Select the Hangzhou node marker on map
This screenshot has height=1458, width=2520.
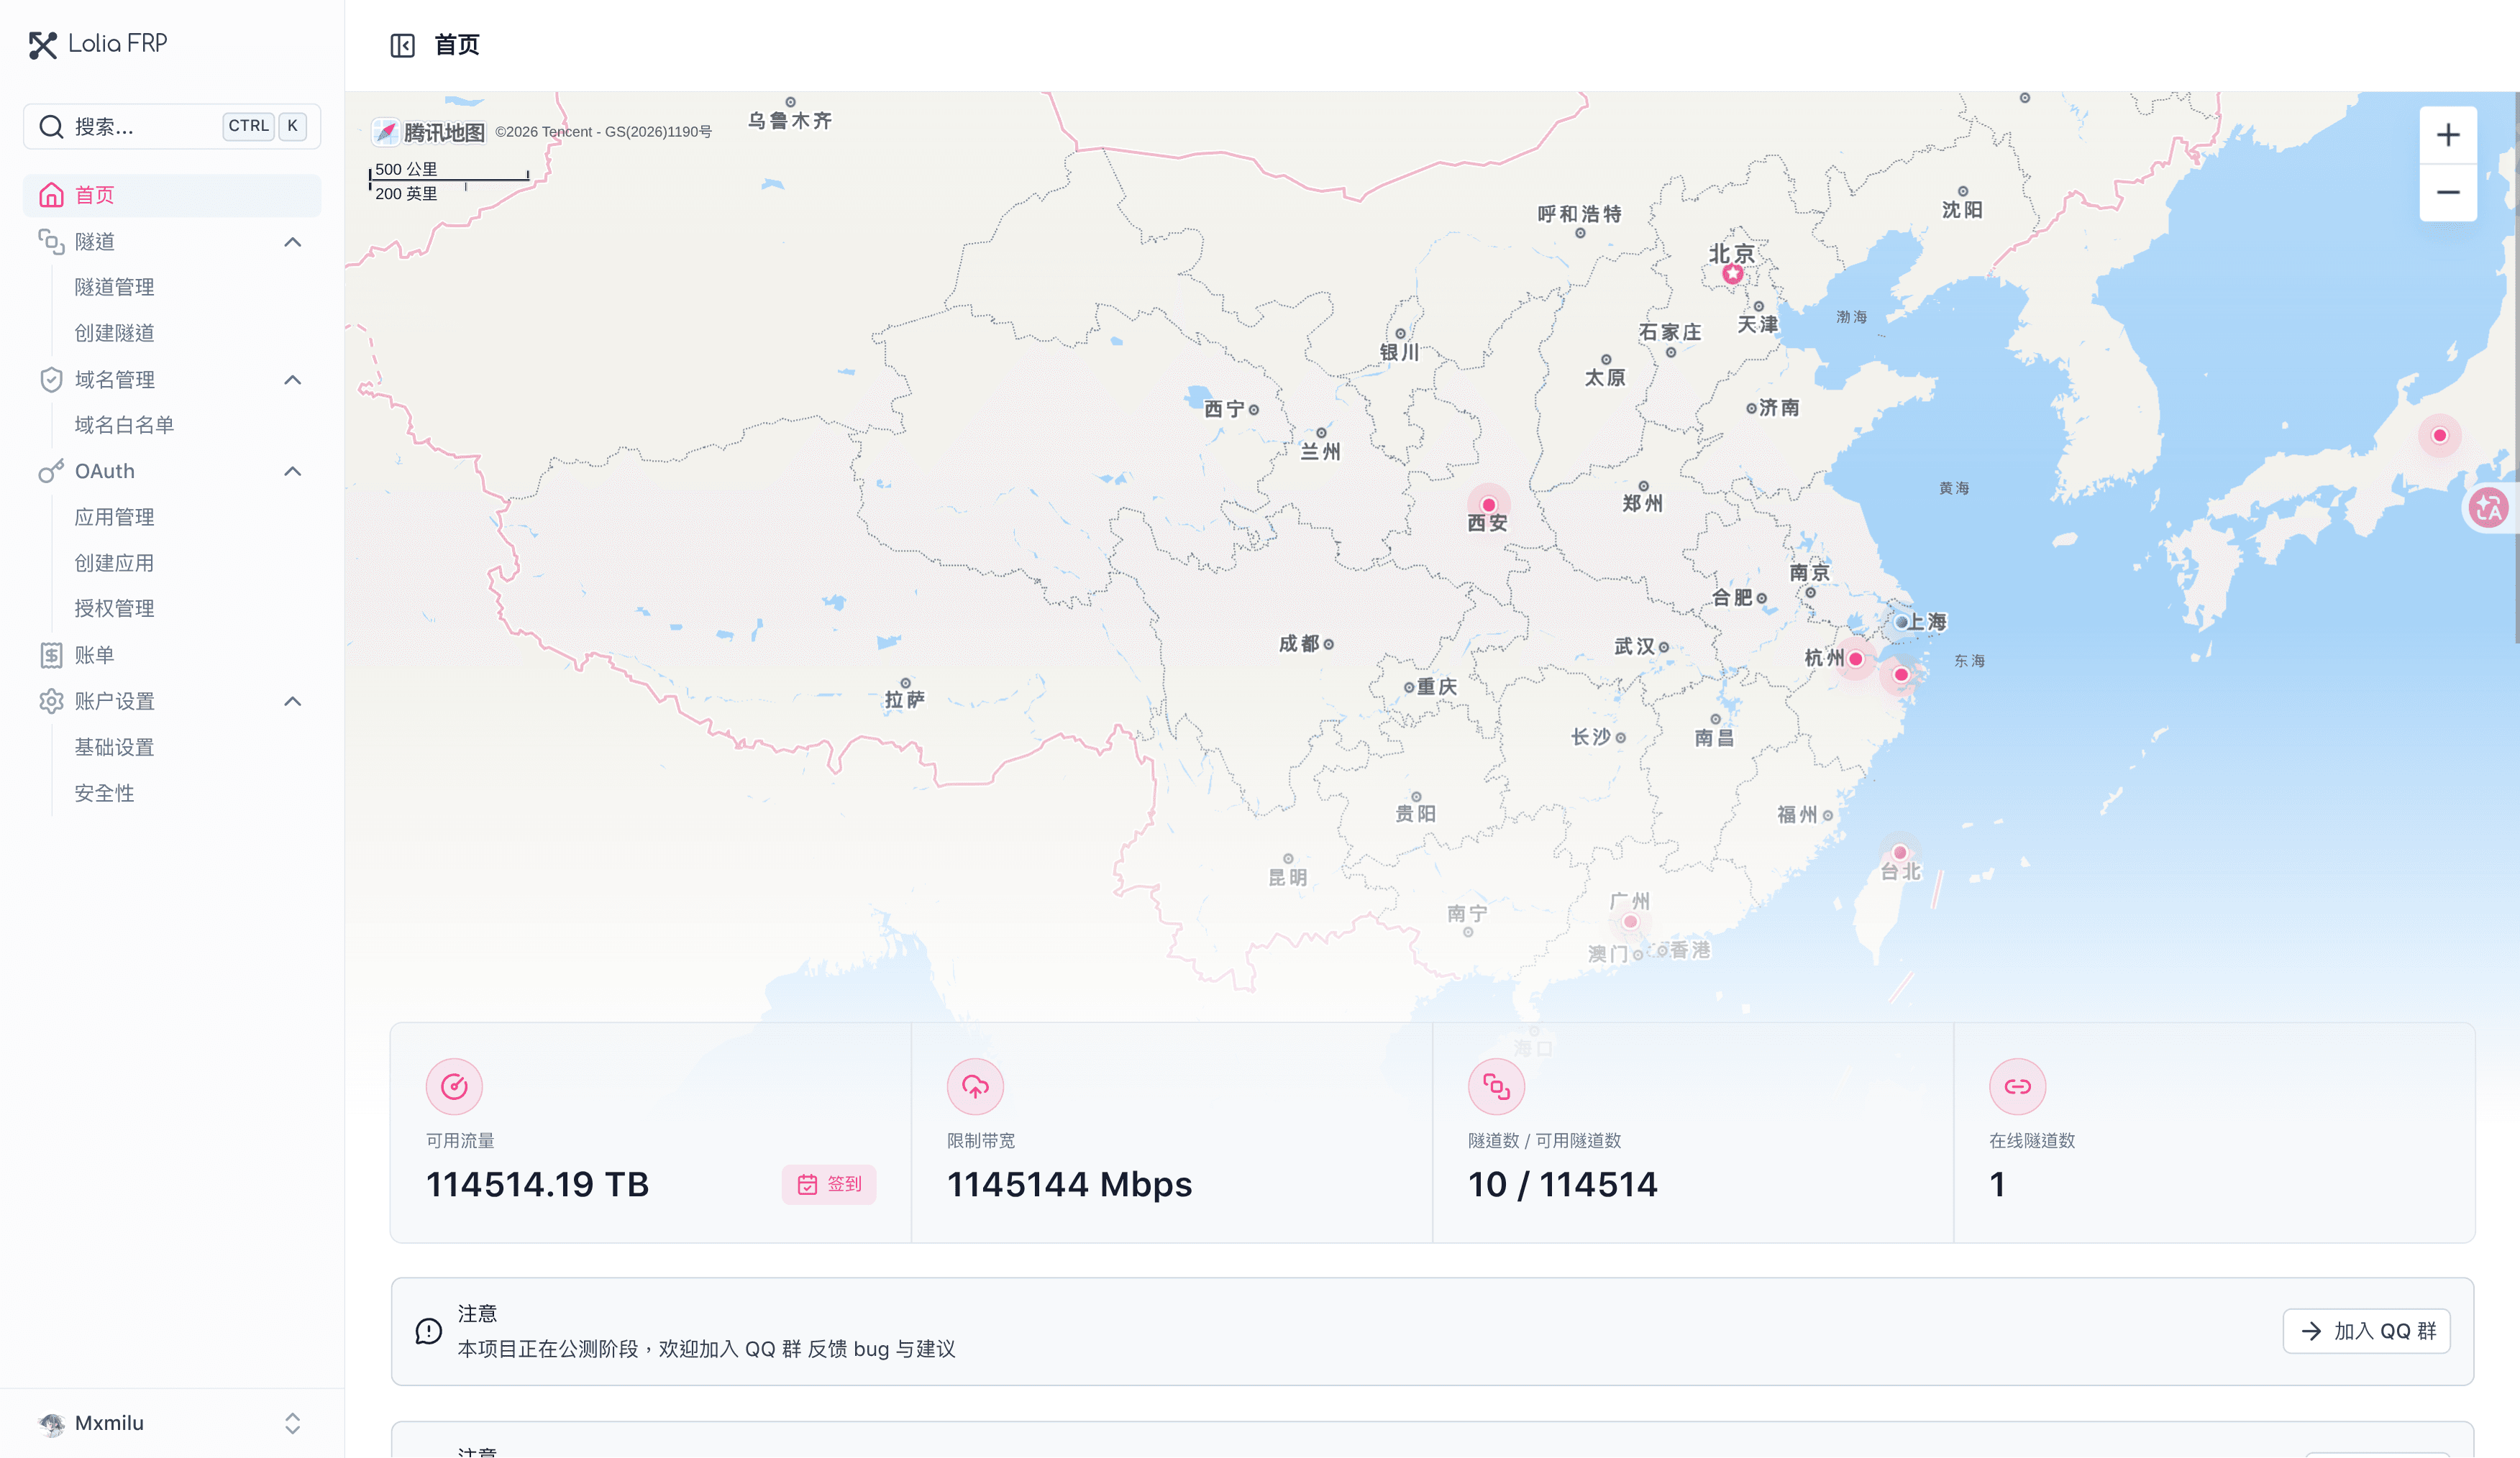[x=1855, y=659]
